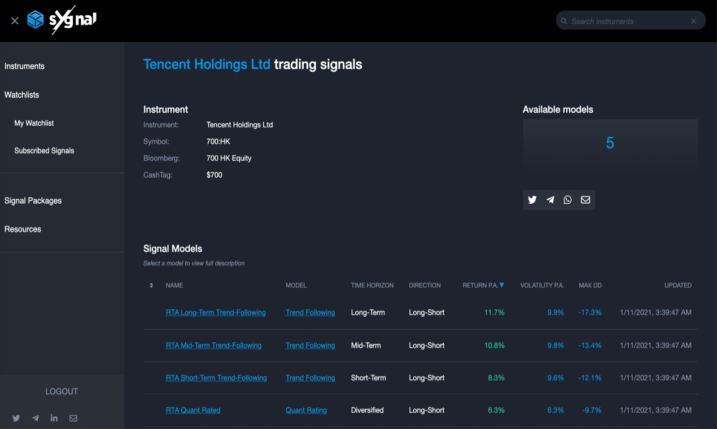Click the -9.7% max drawdown value
The width and height of the screenshot is (717, 429).
[592, 410]
